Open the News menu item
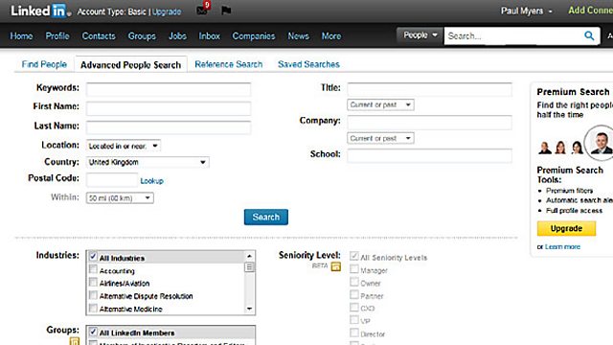The width and height of the screenshot is (613, 345). point(298,36)
